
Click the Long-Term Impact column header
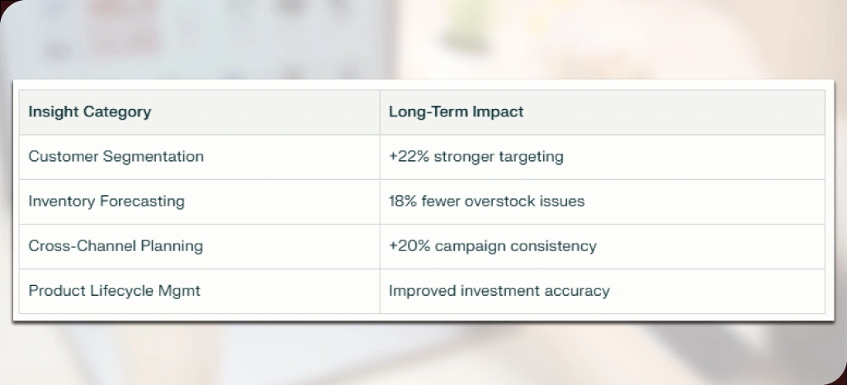(456, 112)
